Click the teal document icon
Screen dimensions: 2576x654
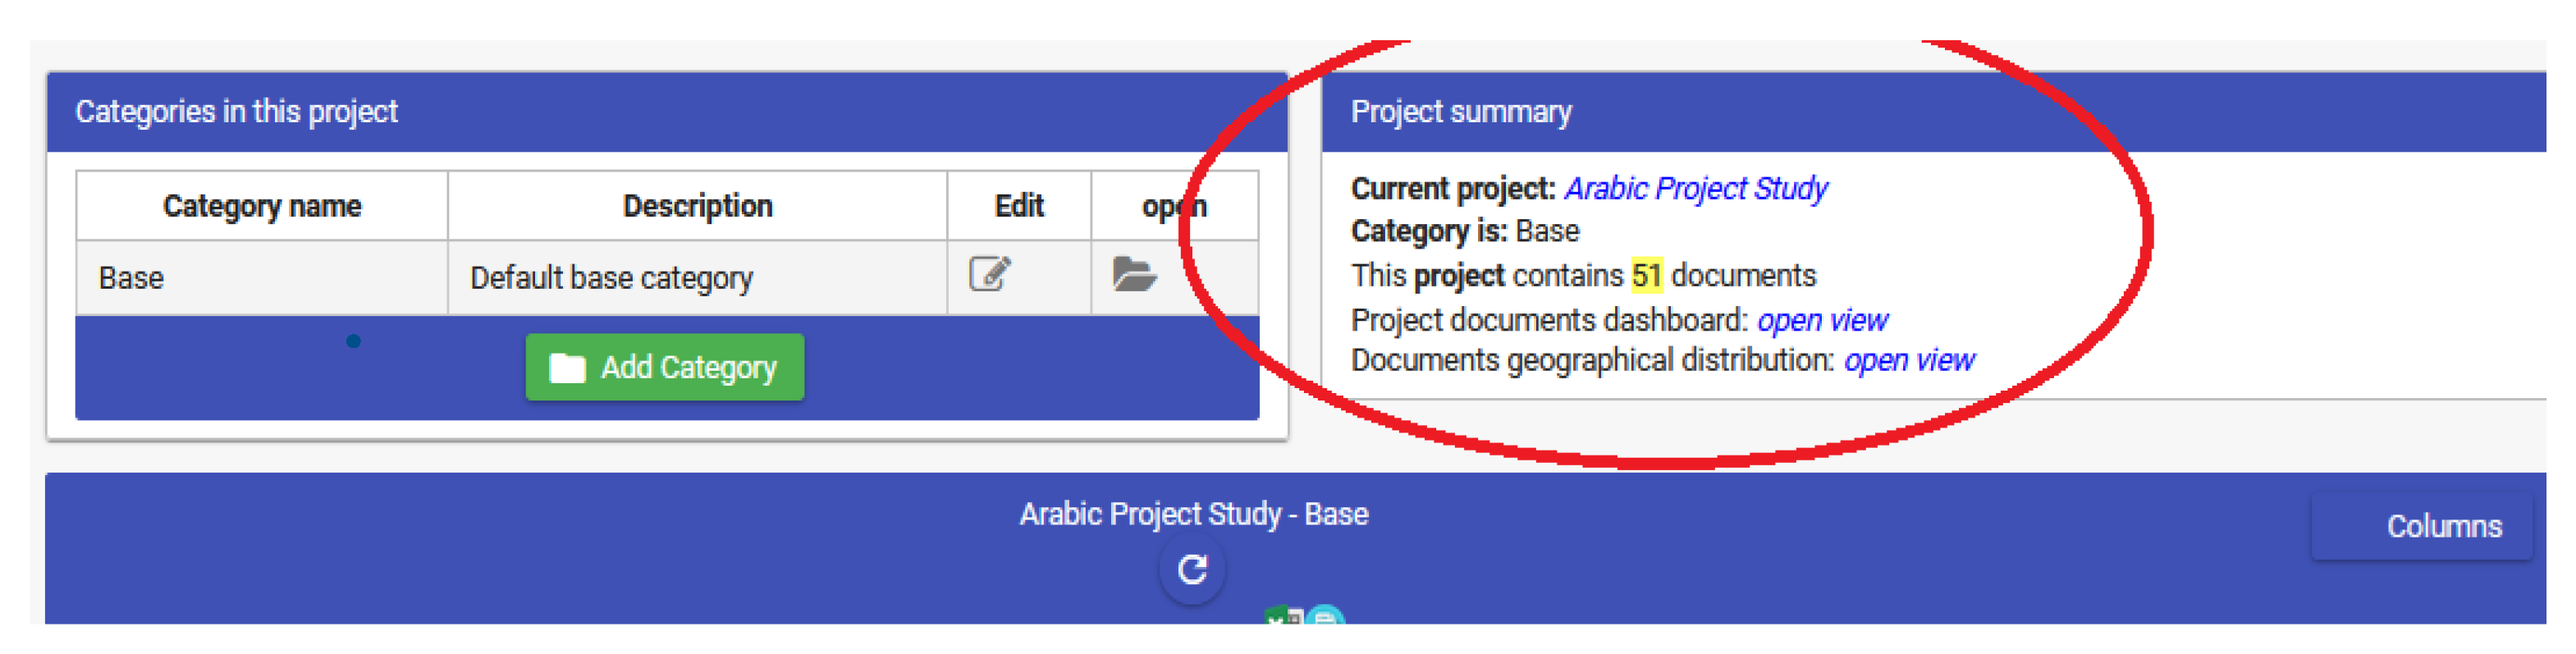1325,617
